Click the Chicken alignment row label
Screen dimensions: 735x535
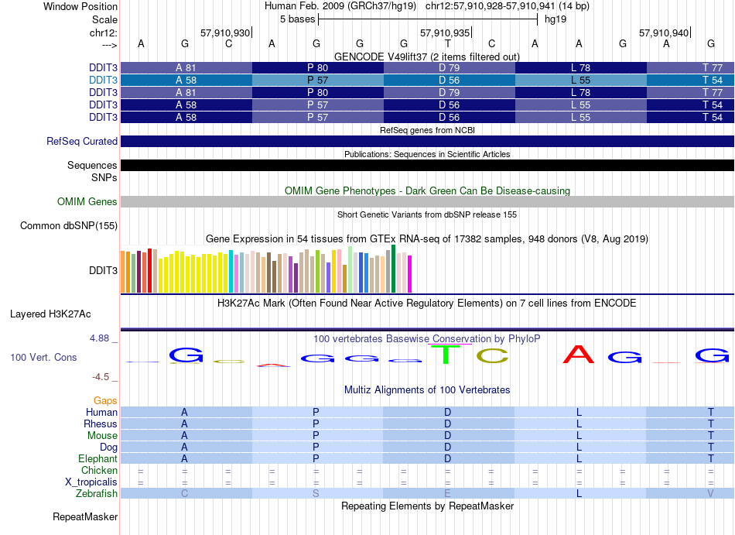[x=99, y=470]
